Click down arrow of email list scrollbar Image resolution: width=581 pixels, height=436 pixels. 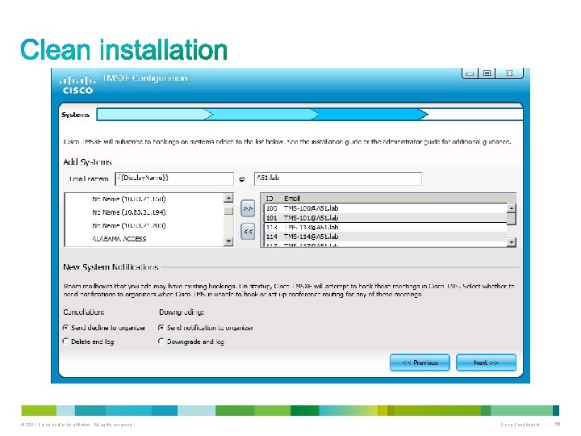pos(512,242)
